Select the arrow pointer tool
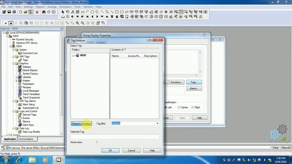The height and width of the screenshot is (164, 292). coord(63,12)
